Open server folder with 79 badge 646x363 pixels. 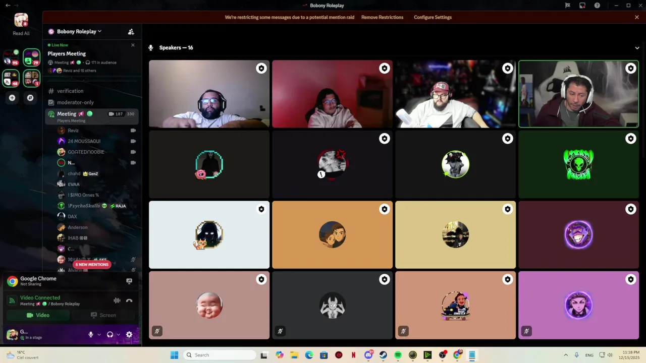click(x=31, y=58)
